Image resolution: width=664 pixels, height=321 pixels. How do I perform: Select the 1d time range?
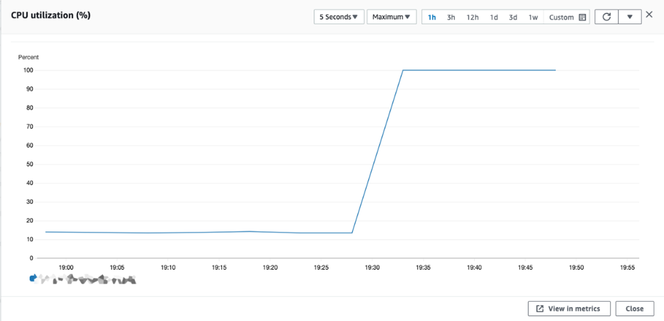click(493, 17)
